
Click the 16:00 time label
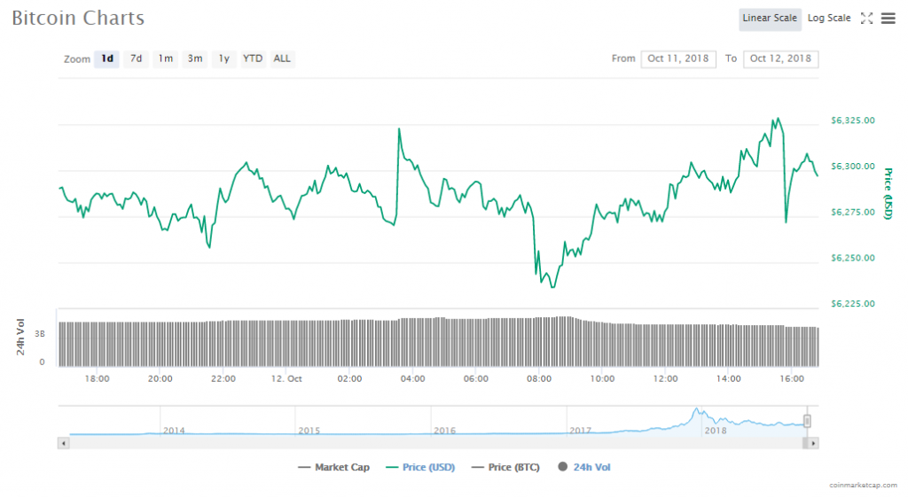point(792,379)
